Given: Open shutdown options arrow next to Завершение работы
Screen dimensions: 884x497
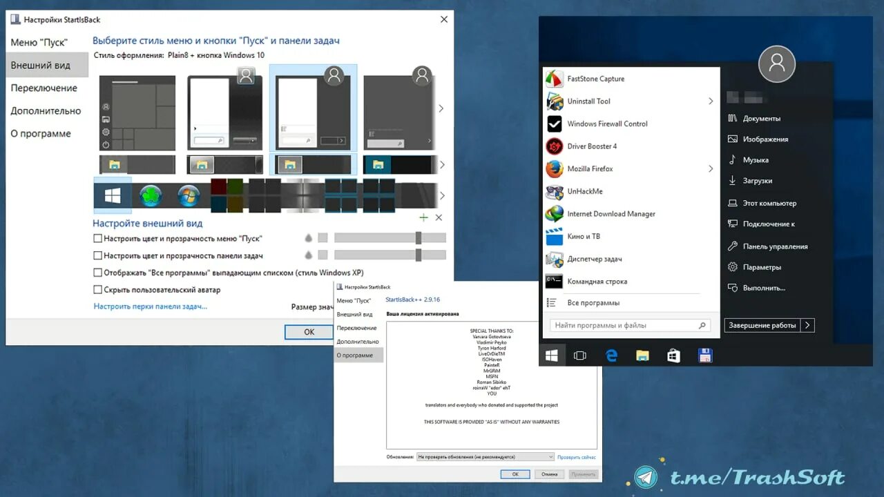Looking at the screenshot, I should pyautogui.click(x=808, y=325).
